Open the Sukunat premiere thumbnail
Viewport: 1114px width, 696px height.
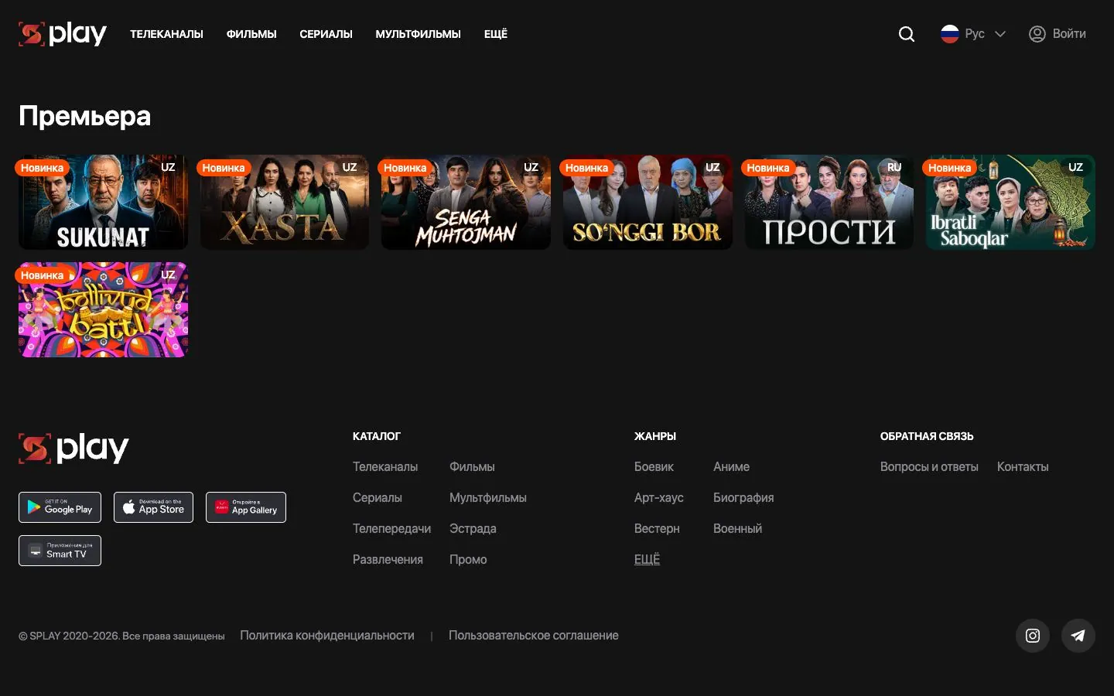point(103,203)
